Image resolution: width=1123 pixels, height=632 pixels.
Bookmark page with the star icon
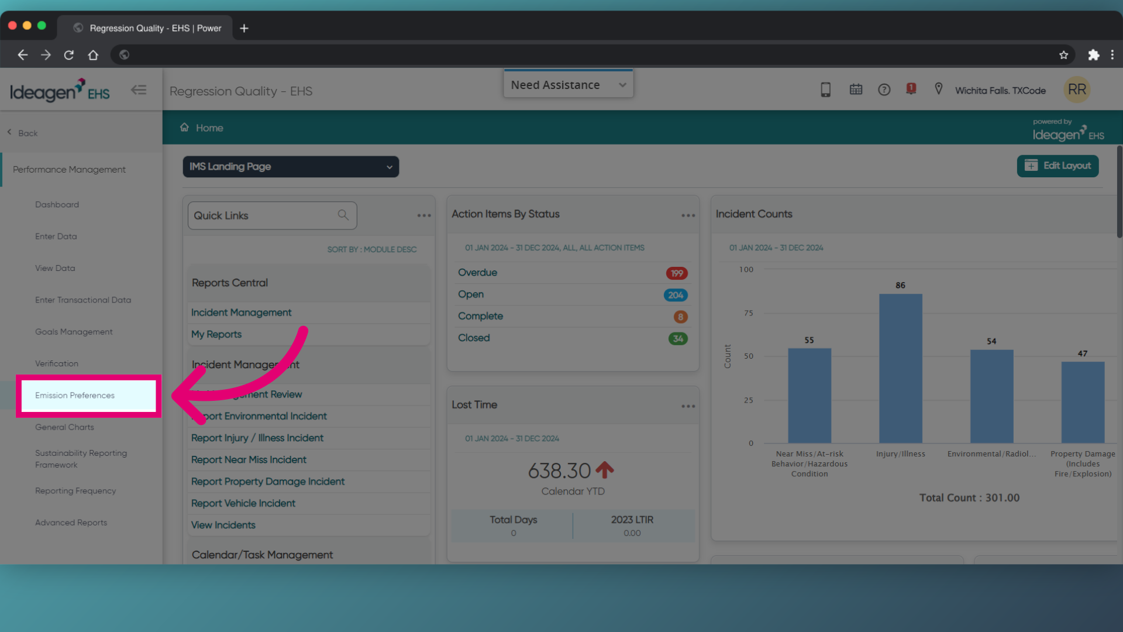point(1063,54)
